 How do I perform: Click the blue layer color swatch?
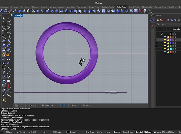(x=171, y=43)
